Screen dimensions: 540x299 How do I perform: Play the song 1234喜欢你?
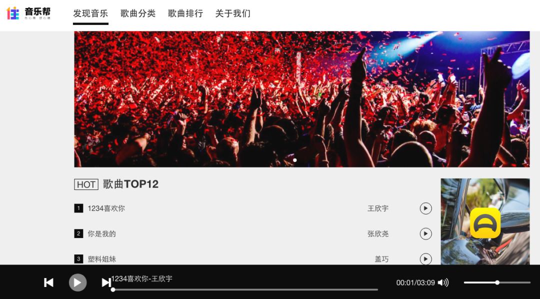click(425, 208)
